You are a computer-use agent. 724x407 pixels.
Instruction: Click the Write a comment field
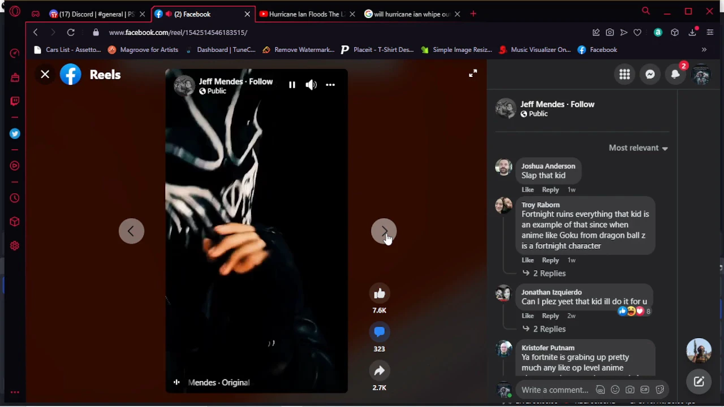click(x=554, y=390)
